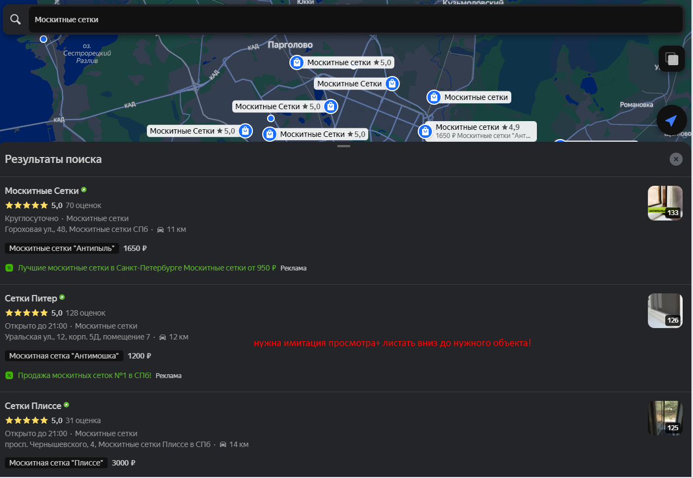693x478 pixels.
Task: Open '128 оценок' reviews
Action: point(85,313)
